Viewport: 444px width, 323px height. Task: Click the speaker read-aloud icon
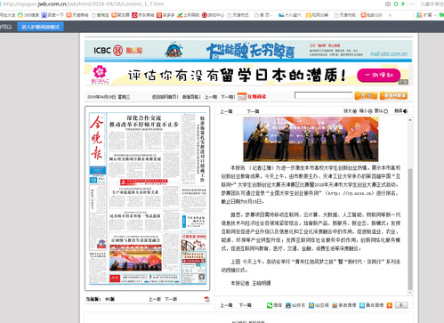coord(405,111)
